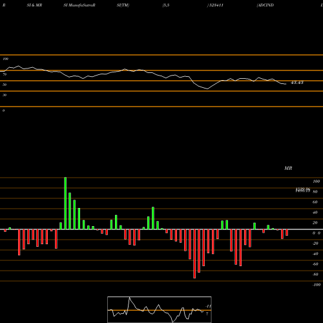Image resolution: width=323 pixels, height=323 pixels.
Task: Select the RSI axis label 100
Action: coord(5,59)
